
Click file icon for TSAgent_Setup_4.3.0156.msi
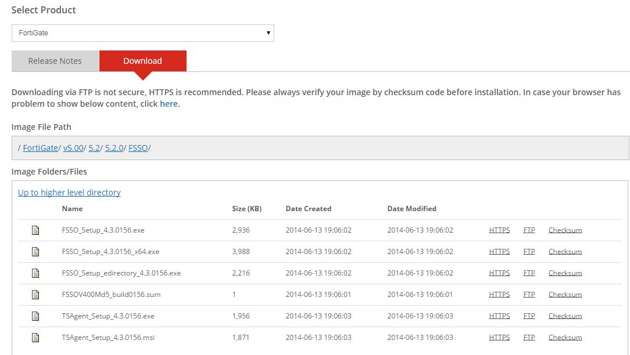35,338
